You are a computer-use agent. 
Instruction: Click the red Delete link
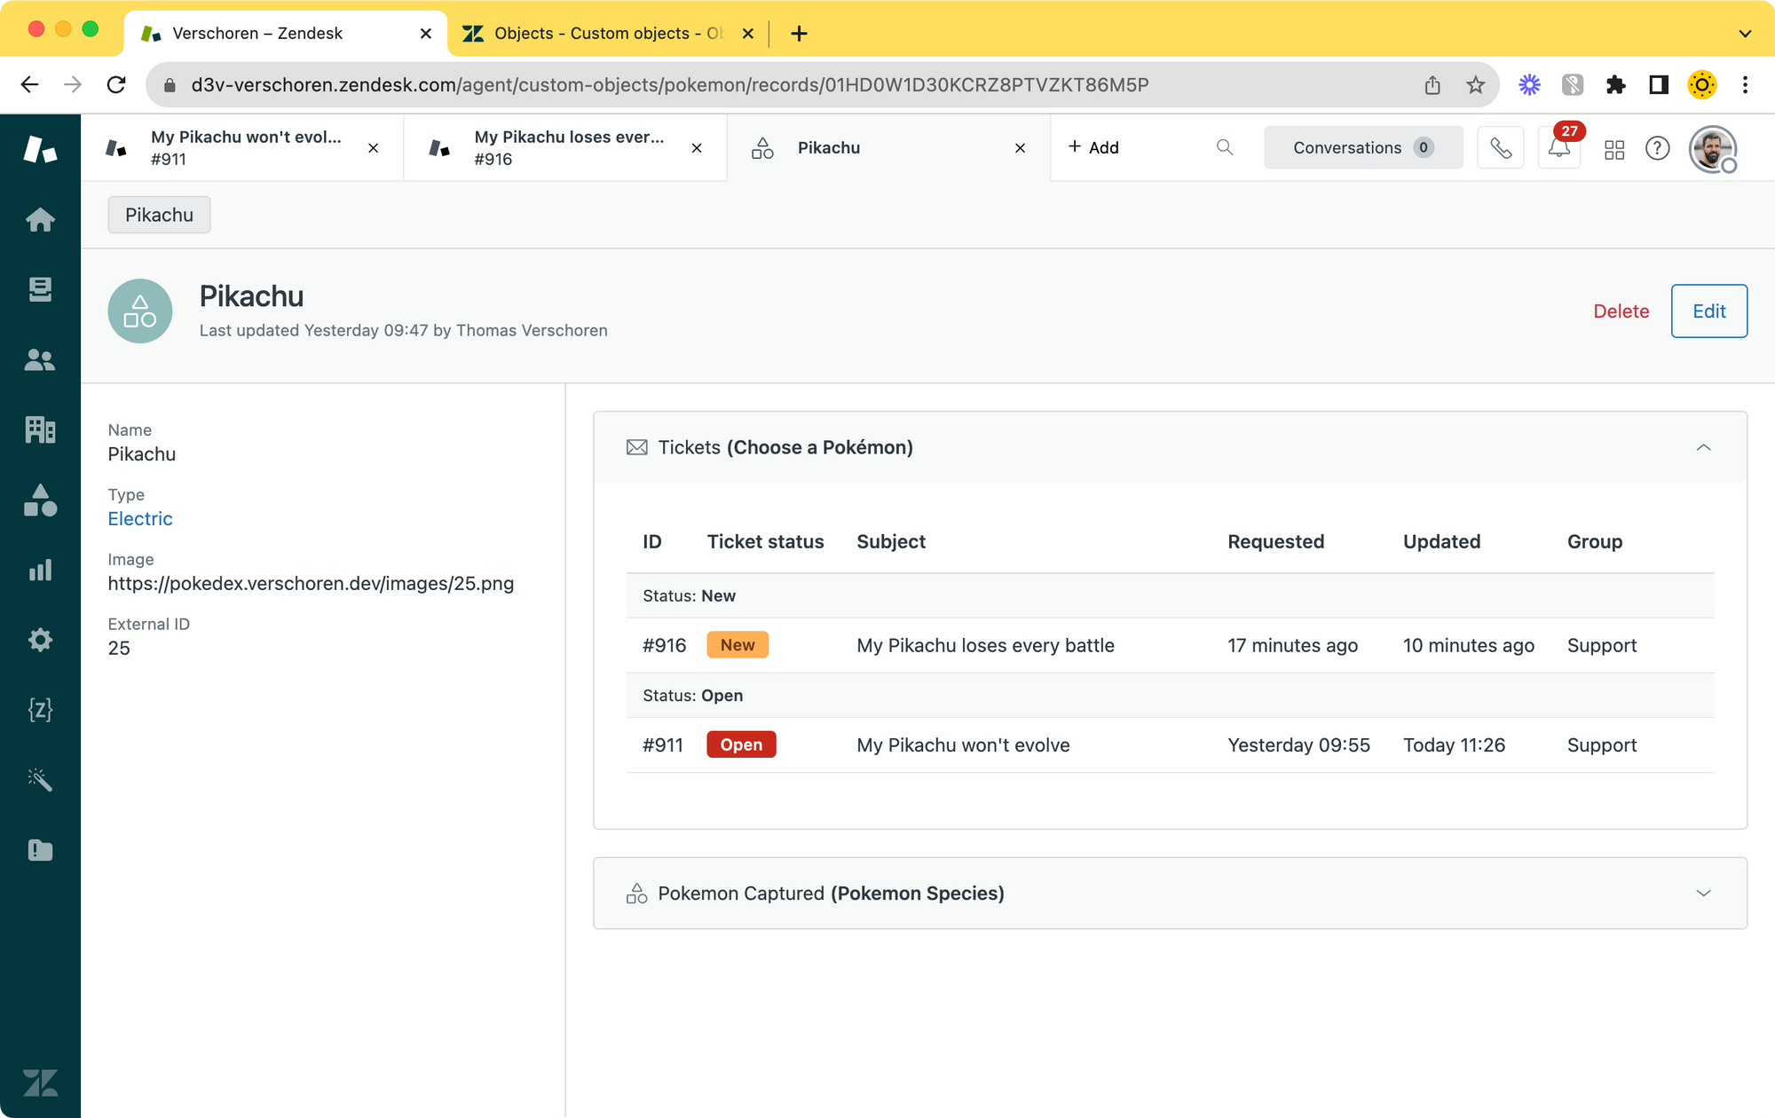pos(1621,311)
